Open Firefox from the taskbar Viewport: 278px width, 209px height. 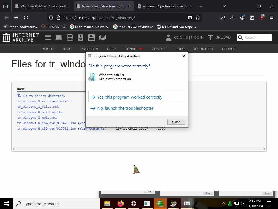(120, 204)
